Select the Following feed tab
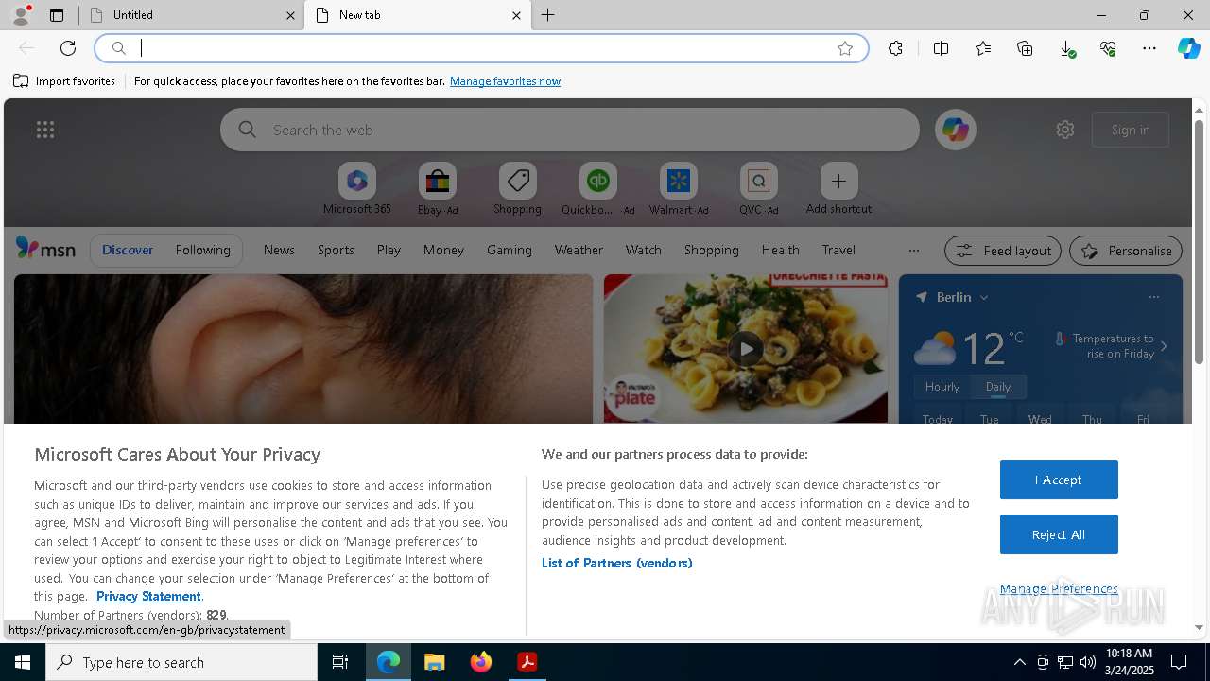The image size is (1210, 681). click(202, 250)
